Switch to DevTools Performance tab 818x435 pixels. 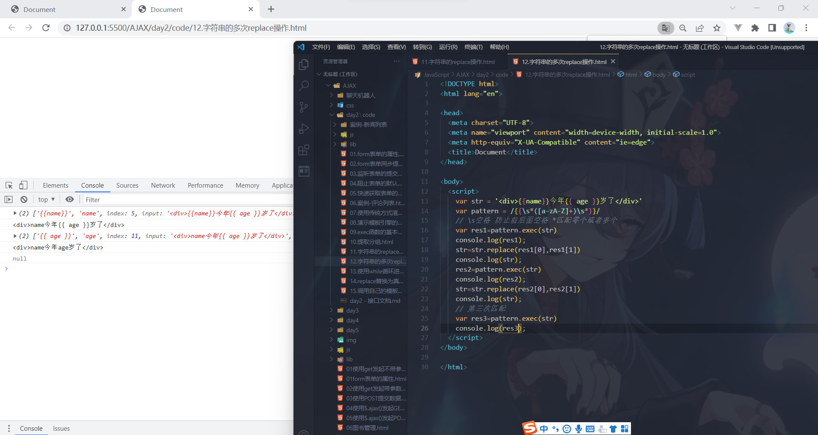[x=205, y=185]
